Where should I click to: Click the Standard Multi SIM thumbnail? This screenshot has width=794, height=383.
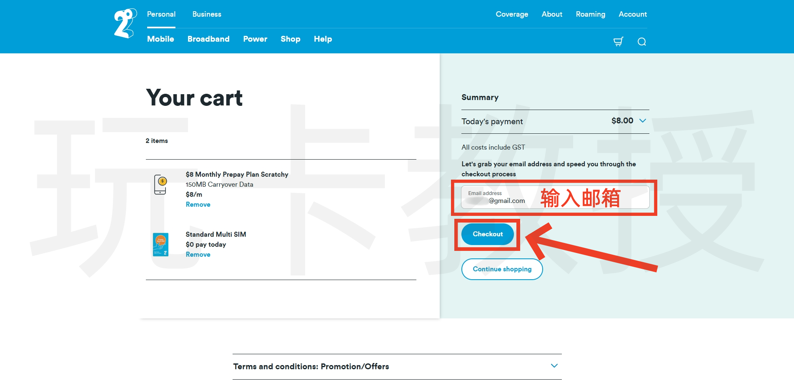[160, 245]
